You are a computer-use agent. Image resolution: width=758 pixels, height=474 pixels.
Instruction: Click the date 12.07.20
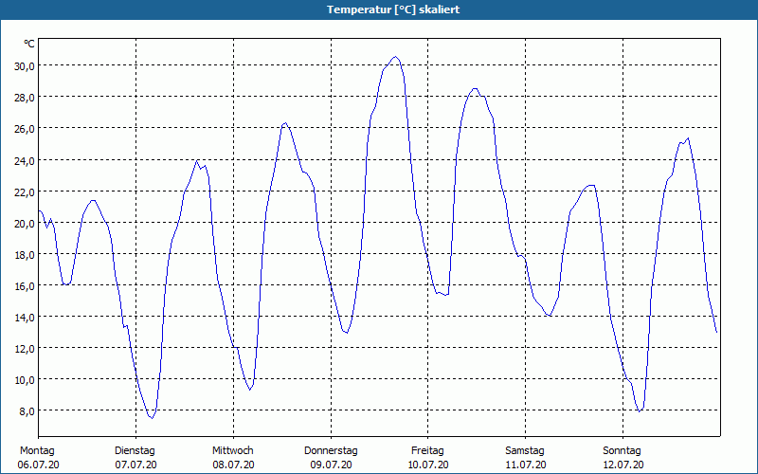[623, 465]
